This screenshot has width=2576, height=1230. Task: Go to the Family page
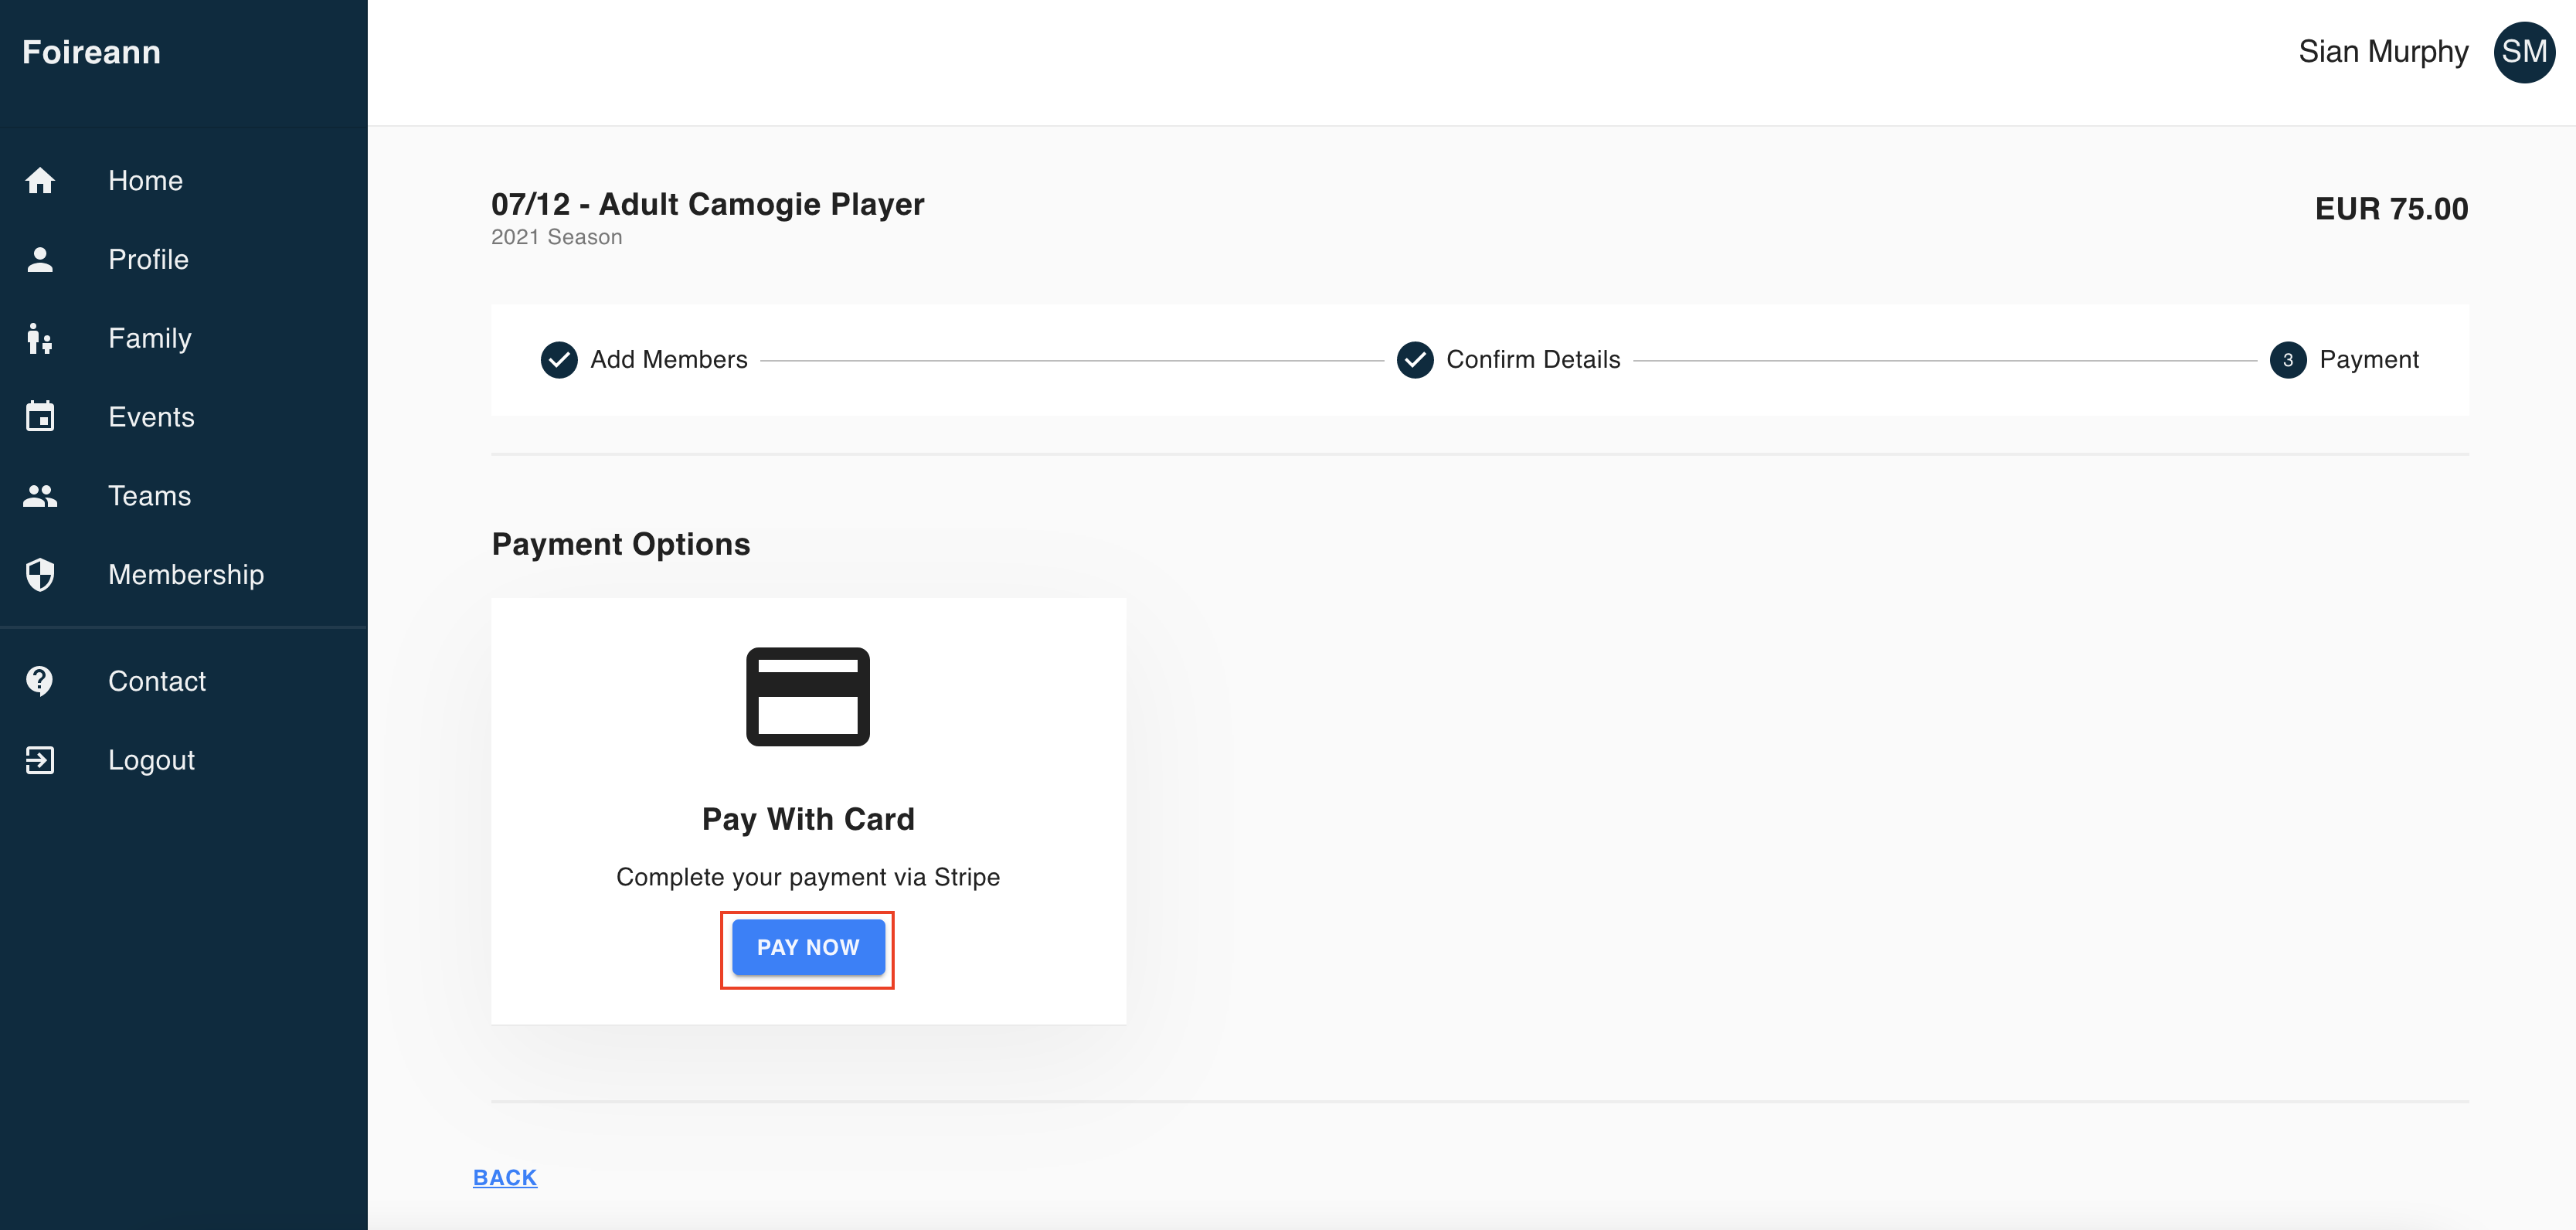tap(184, 338)
